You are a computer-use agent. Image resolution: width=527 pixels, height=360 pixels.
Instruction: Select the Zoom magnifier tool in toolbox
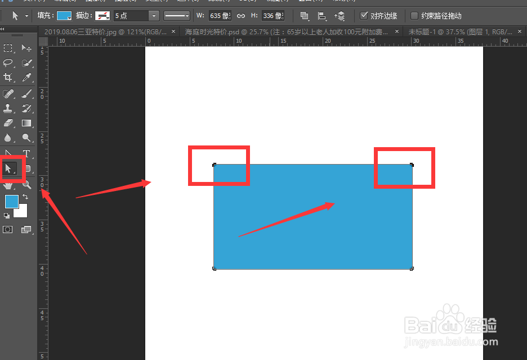point(26,184)
